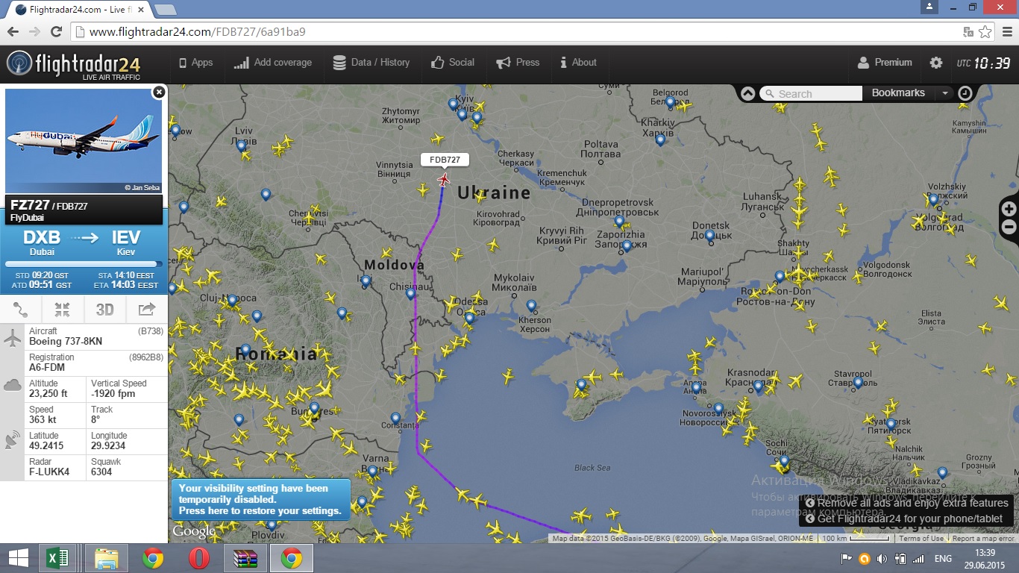
Task: Select the red FDB727 aircraft on the map
Action: pyautogui.click(x=445, y=180)
